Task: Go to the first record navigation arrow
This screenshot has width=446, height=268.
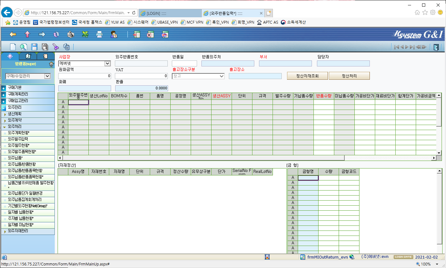Action: click(x=397, y=47)
